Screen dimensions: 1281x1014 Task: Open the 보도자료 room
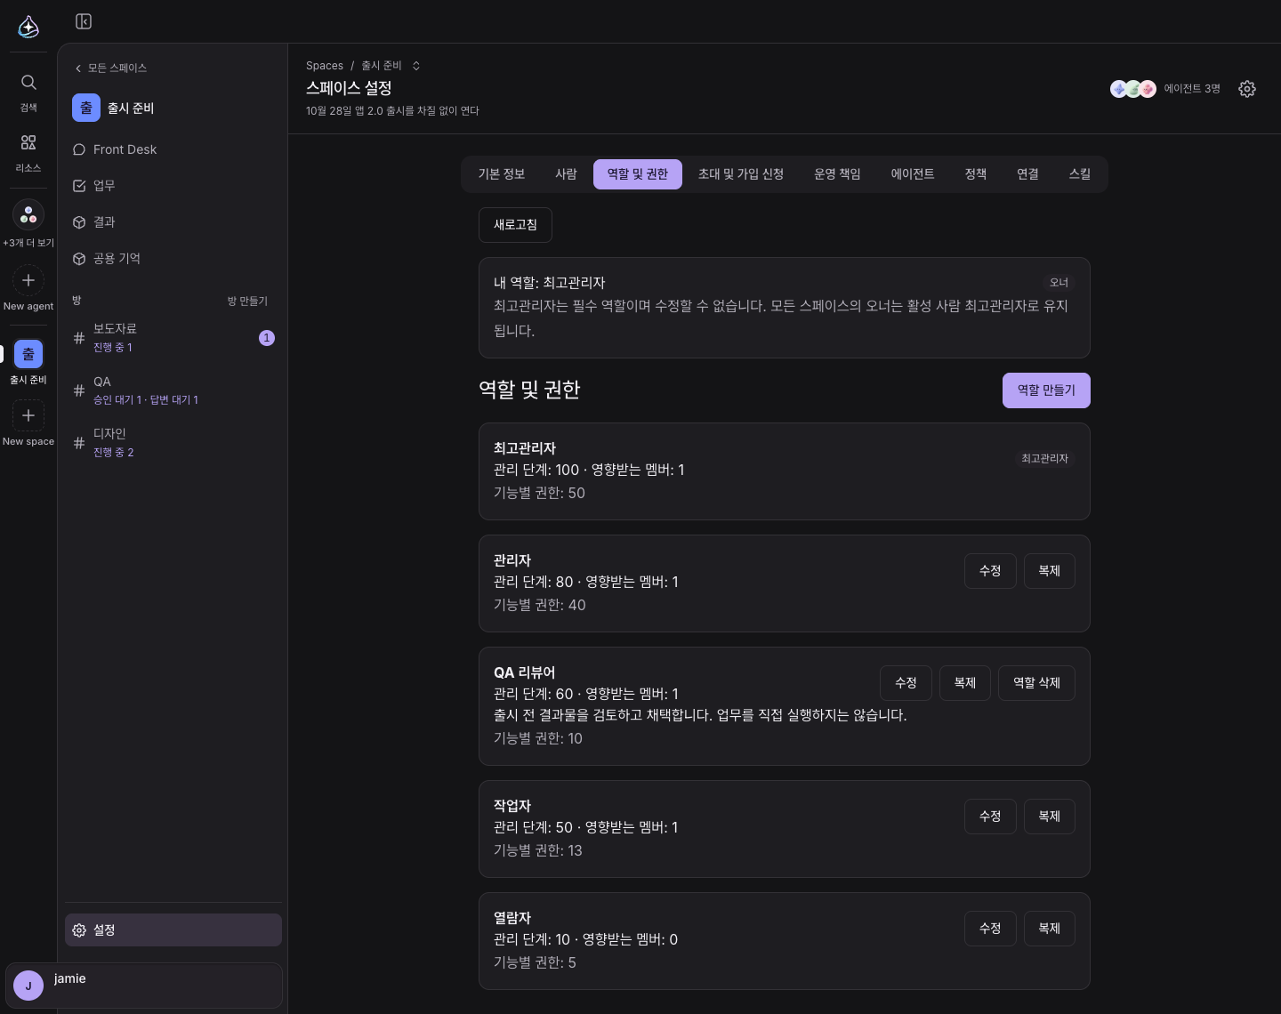click(x=173, y=338)
